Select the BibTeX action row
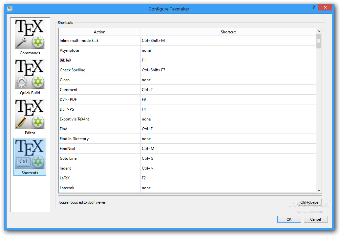The width and height of the screenshot is (341, 237). click(99, 60)
